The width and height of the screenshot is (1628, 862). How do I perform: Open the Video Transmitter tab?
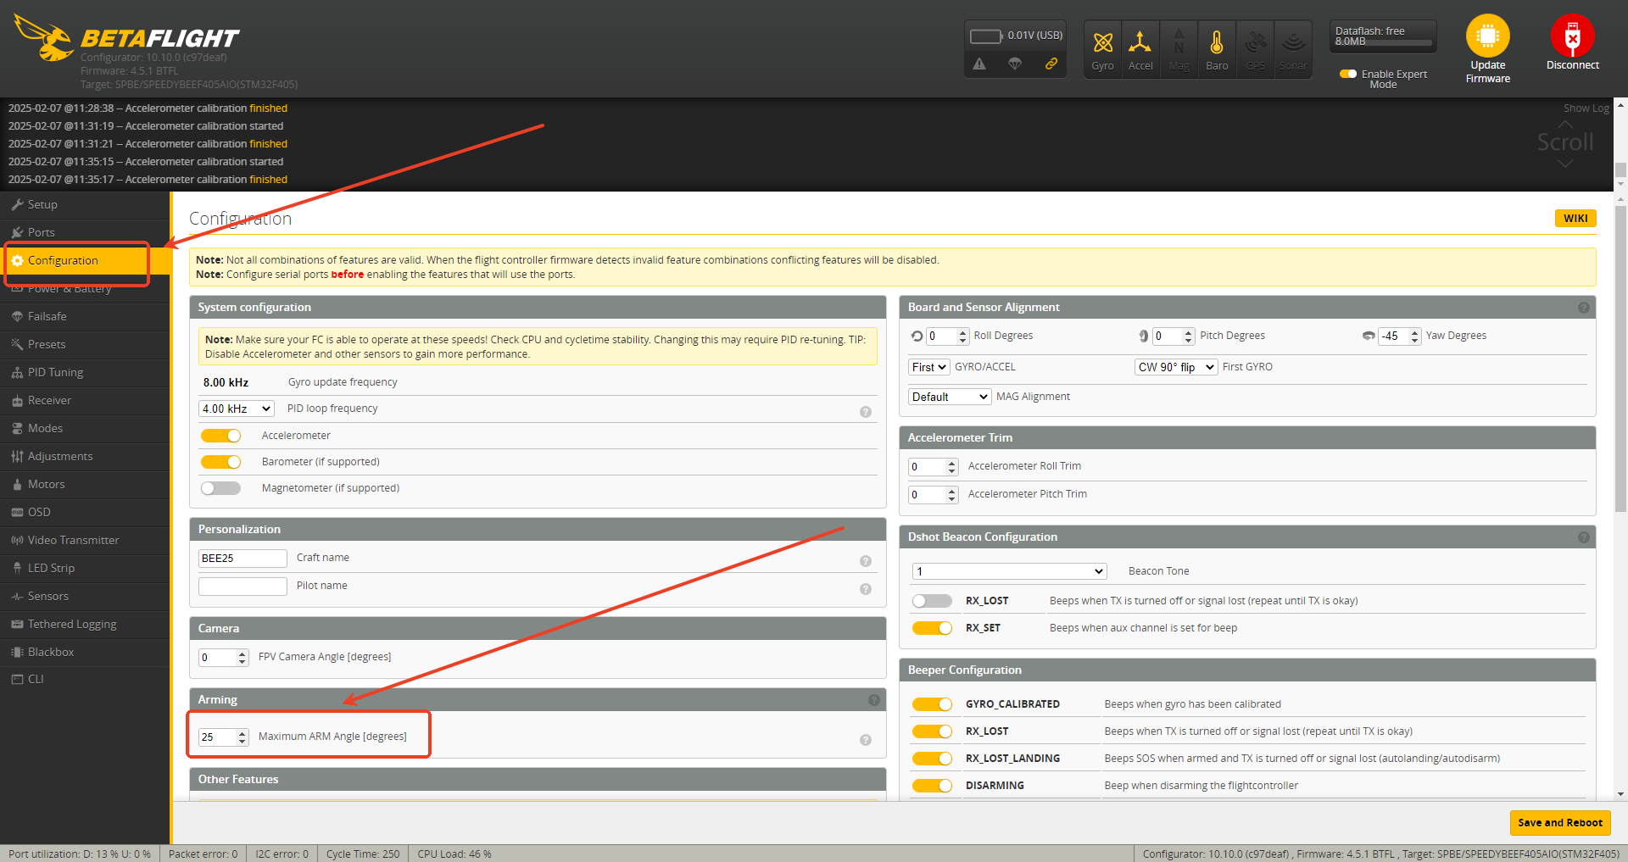click(x=85, y=541)
